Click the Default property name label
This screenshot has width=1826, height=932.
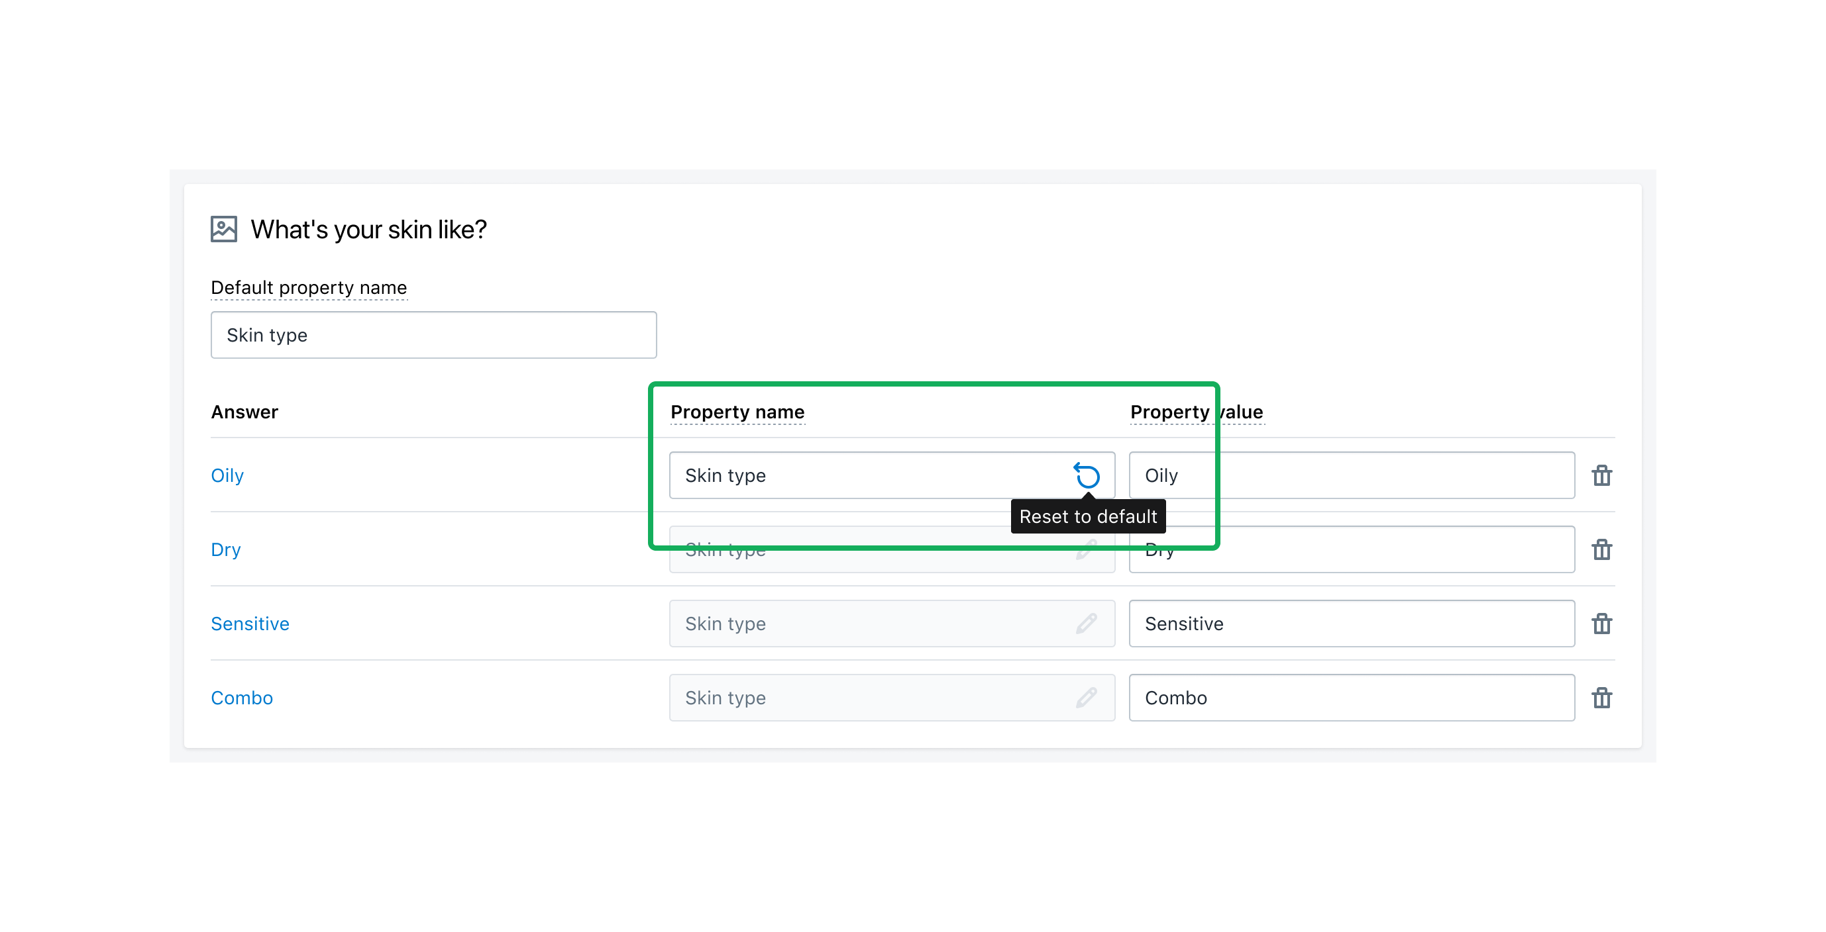[x=308, y=287]
